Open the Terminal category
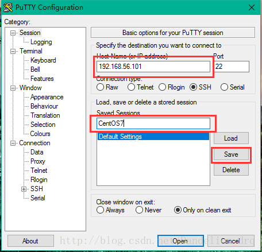Image resolution: width=262 pixels, height=252 pixels. click(31, 51)
